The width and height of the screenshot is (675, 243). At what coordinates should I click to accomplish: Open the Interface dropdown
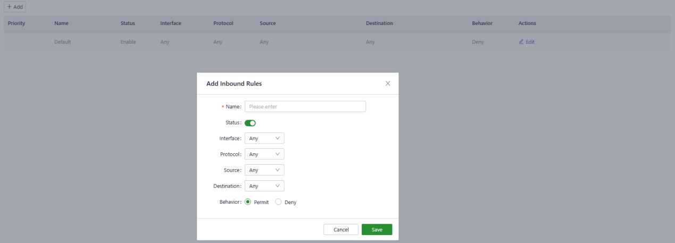(x=264, y=139)
